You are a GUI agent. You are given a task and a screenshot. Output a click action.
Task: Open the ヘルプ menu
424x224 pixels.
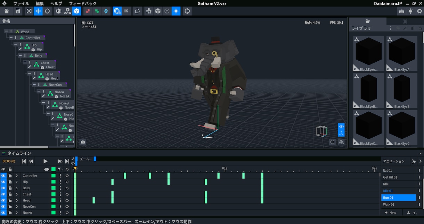click(56, 3)
